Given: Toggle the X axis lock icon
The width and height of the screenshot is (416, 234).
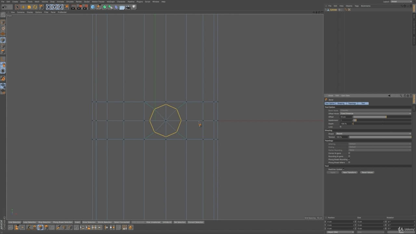Looking at the screenshot, I should click(49, 7).
